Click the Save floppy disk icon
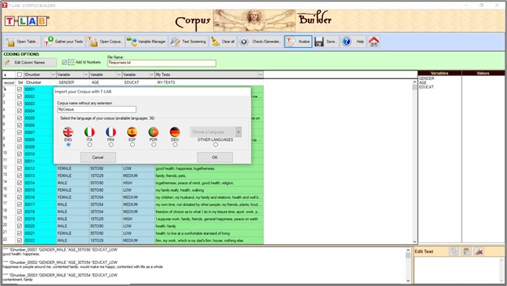Viewport: 507px width, 286px height. (x=319, y=42)
